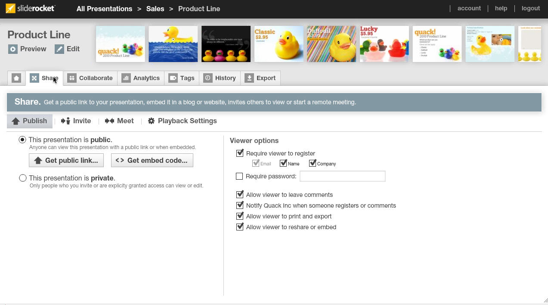Screen dimensions: 548x305
Task: Open the Collaborate tab
Action: (90, 78)
